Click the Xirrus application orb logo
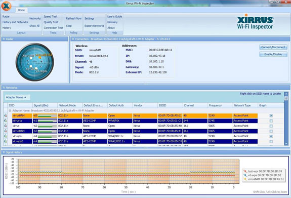The height and width of the screenshot is (198, 291). (6, 6)
